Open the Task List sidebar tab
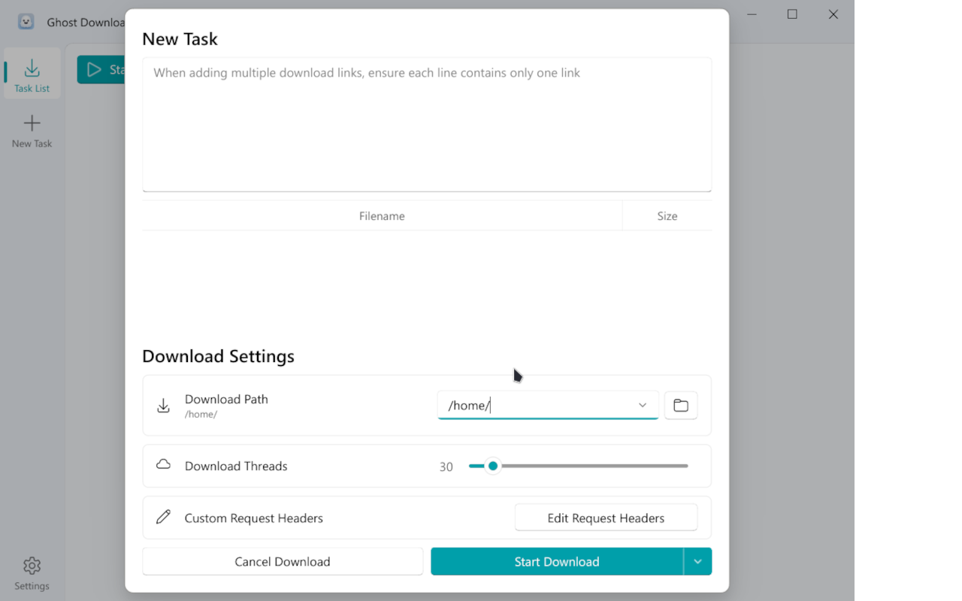Image resolution: width=962 pixels, height=601 pixels. point(32,74)
